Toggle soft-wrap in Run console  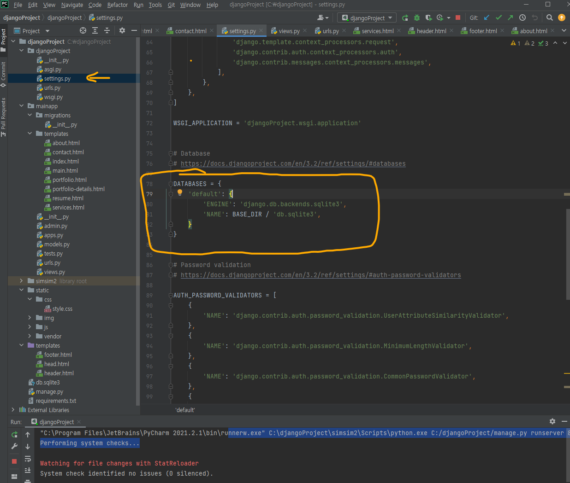point(28,459)
